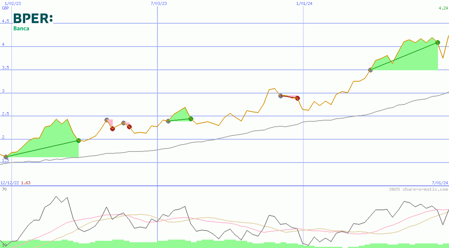
Task: Select the 4.24 latest price label
Action: coord(443,8)
